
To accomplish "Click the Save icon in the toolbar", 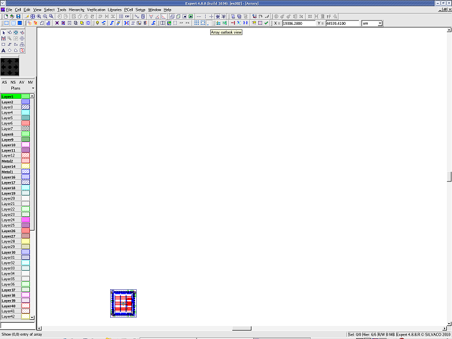I will click(x=18, y=16).
